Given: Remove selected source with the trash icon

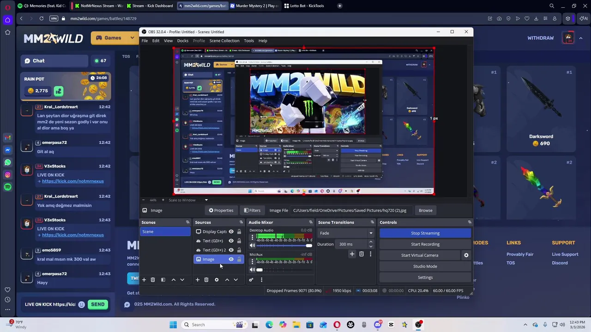Looking at the screenshot, I should click(206, 280).
